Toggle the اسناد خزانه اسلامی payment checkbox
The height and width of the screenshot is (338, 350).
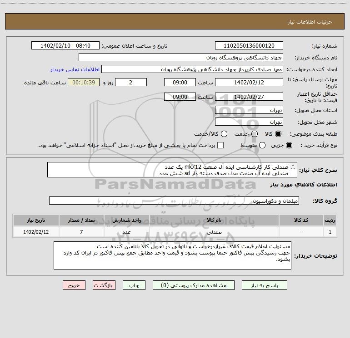point(220,145)
